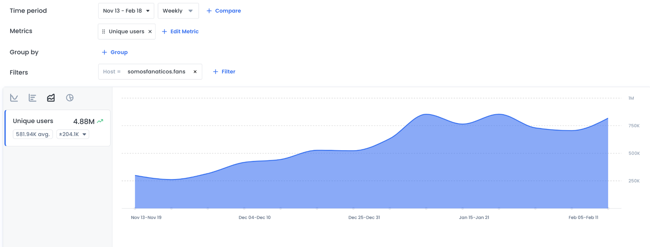Click the 250K y-axis label

pyautogui.click(x=634, y=181)
